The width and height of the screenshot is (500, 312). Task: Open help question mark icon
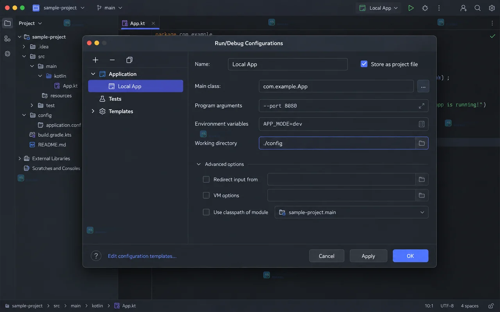click(x=96, y=256)
